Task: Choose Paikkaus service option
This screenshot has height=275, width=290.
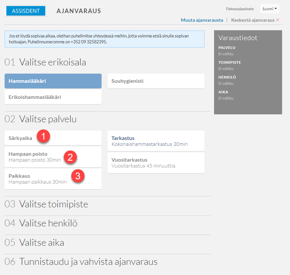Action: pos(53,179)
